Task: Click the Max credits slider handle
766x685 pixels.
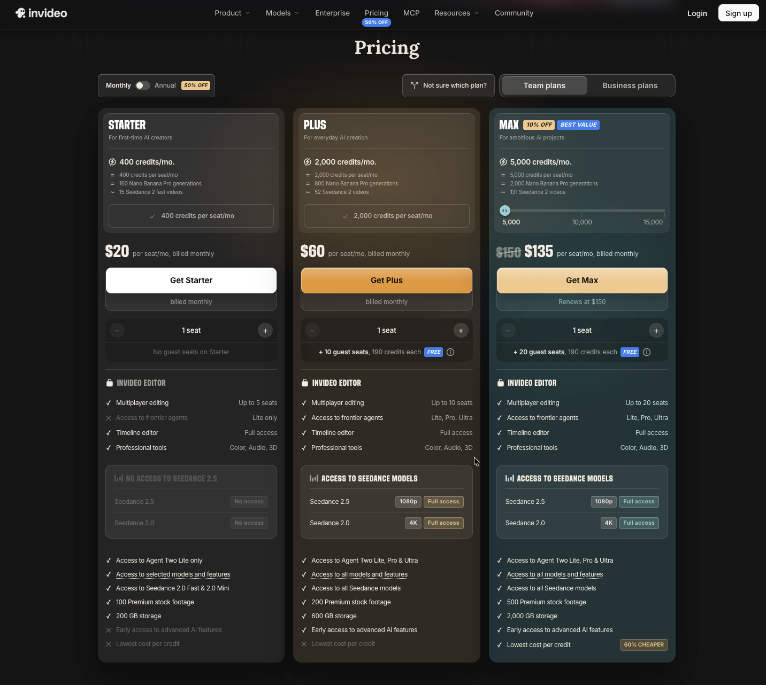Action: (504, 211)
